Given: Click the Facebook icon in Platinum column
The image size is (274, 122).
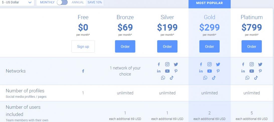Looking at the screenshot, I should (x=243, y=64).
